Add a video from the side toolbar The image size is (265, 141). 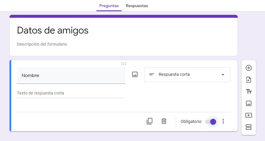click(x=249, y=115)
